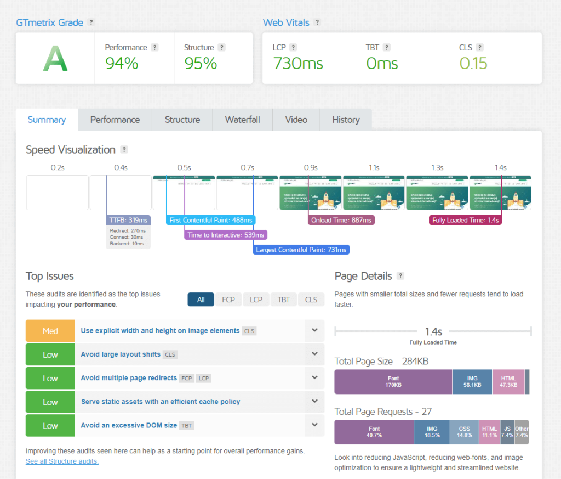Click question mark next to Performance score
Image resolution: width=561 pixels, height=479 pixels.
(154, 48)
